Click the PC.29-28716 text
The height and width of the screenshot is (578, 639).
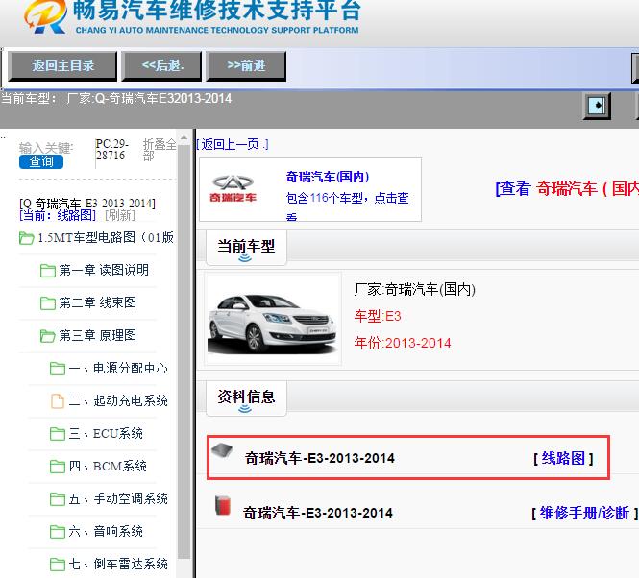click(112, 150)
